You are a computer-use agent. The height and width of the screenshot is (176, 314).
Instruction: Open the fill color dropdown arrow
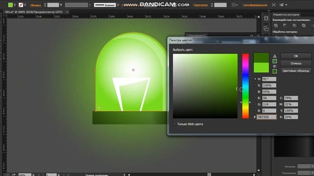click(15, 5)
